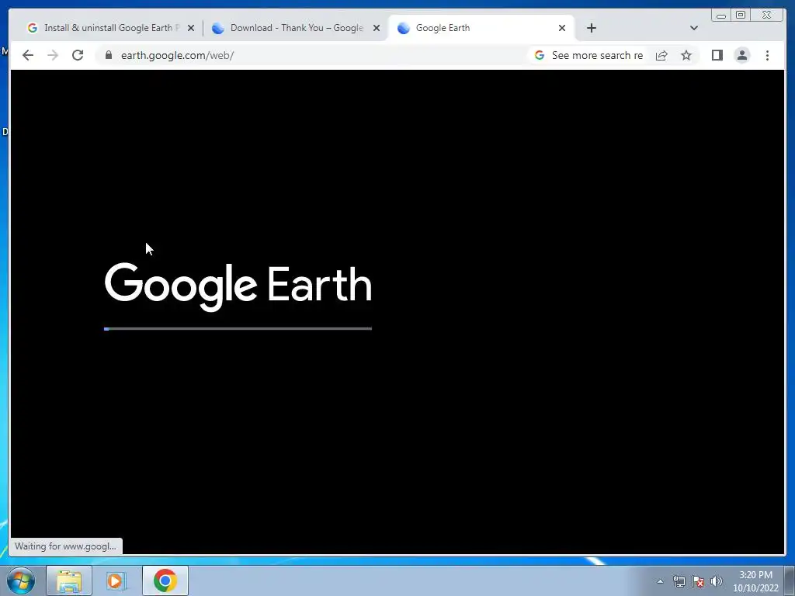Viewport: 795px width, 596px height.
Task: Share this page via the share icon
Action: 661,55
